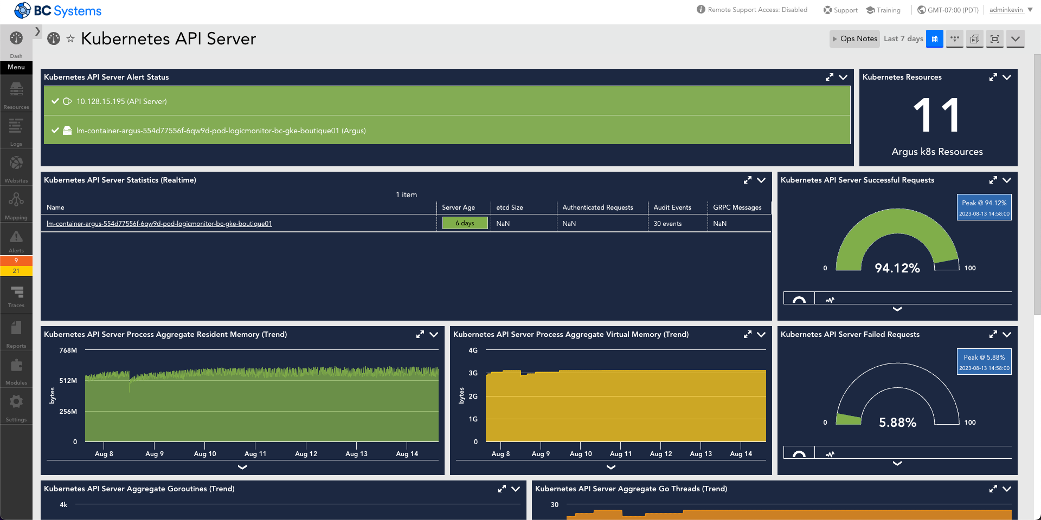Viewport: 1041px width, 520px height.
Task: Open the lm-container-argus resource link in table
Action: coord(159,223)
